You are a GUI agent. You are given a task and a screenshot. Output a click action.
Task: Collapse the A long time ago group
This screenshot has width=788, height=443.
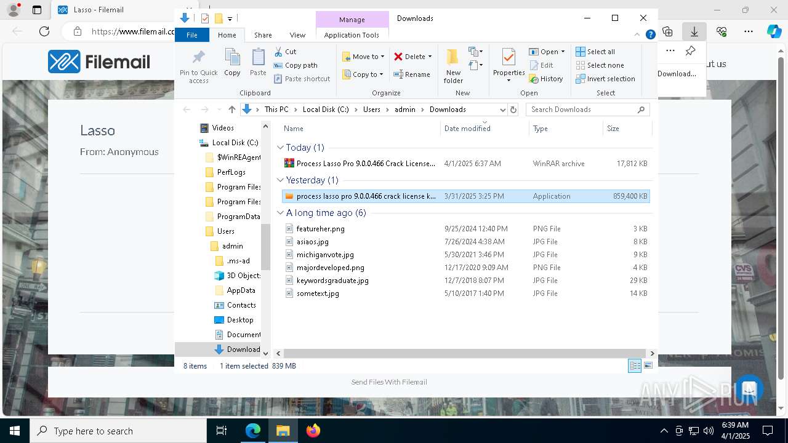click(x=280, y=213)
